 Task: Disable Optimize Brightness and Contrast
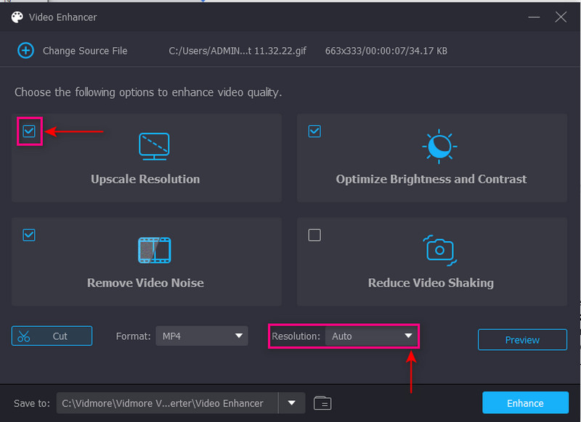314,131
